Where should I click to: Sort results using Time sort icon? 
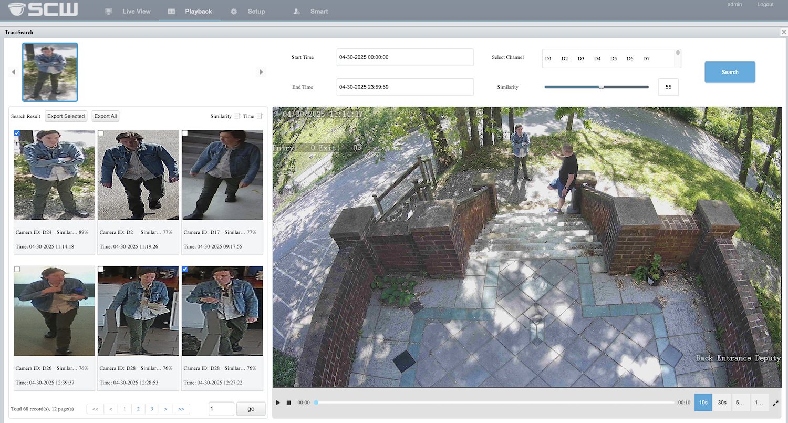(260, 116)
